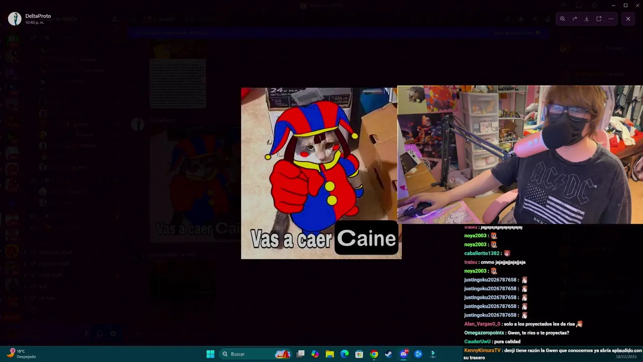Open File Explorer from the taskbar
The image size is (643, 362).
coord(330,354)
